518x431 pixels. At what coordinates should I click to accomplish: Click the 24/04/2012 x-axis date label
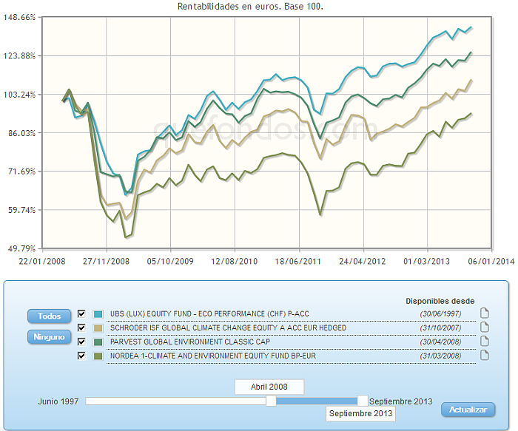[363, 262]
